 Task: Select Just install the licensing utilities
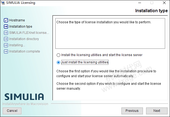pos(58,62)
